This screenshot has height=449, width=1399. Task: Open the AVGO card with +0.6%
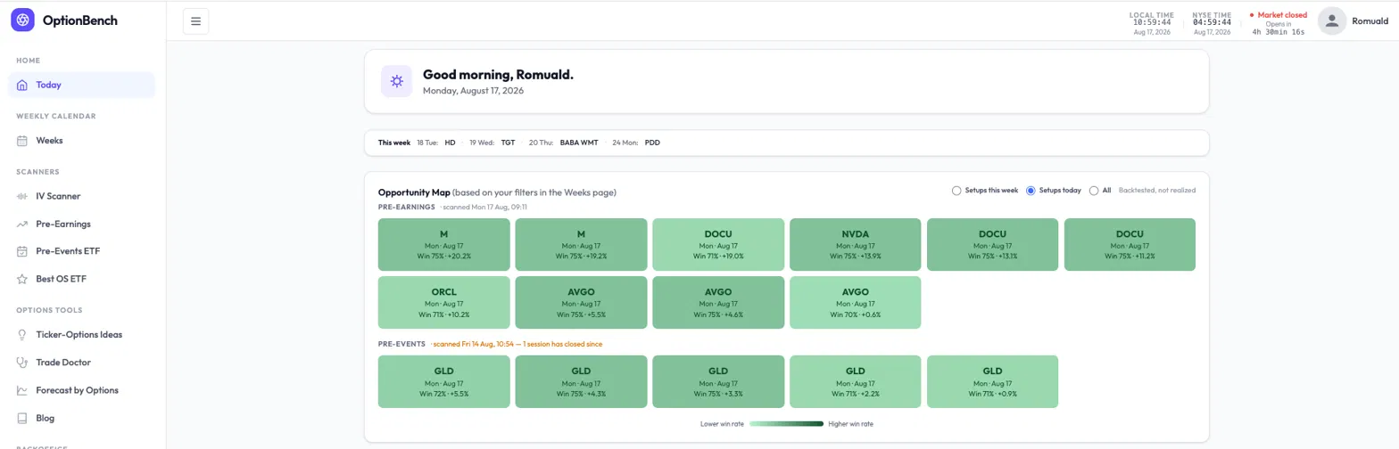[x=856, y=303]
